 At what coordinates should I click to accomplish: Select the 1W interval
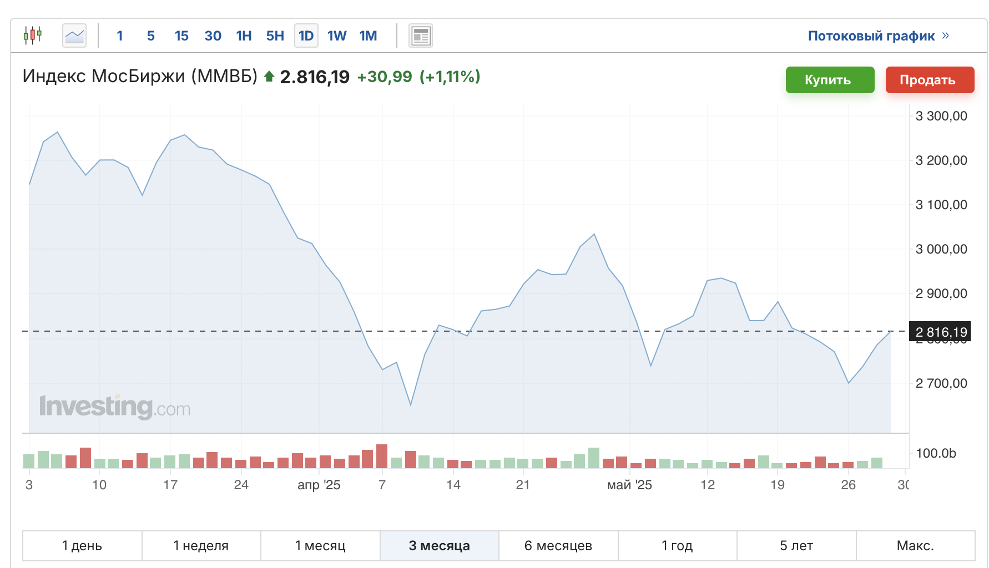point(337,36)
